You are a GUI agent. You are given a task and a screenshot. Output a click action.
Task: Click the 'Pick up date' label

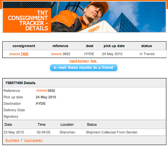[x=13, y=97]
